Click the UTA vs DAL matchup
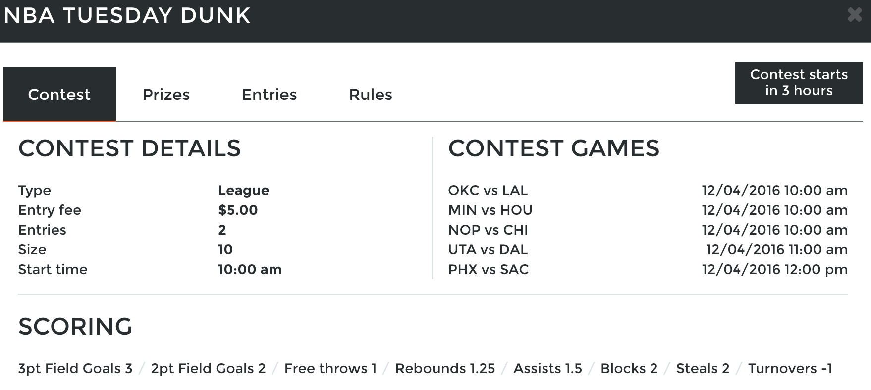 click(488, 249)
